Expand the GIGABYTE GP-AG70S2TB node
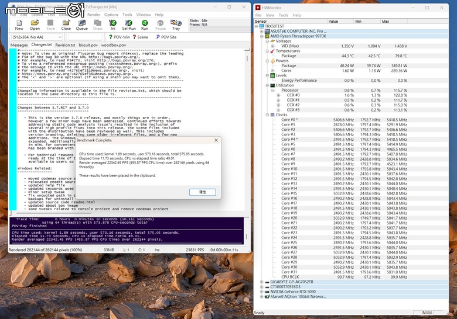 262,282
